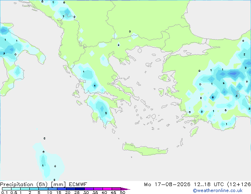Click the weatheronline.co.uk copyright link
The width and height of the screenshot is (251, 194).
pos(218,190)
